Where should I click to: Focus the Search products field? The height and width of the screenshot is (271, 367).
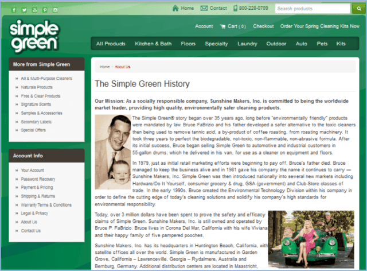click(313, 9)
